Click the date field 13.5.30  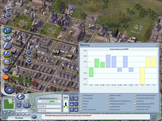[22, 111]
